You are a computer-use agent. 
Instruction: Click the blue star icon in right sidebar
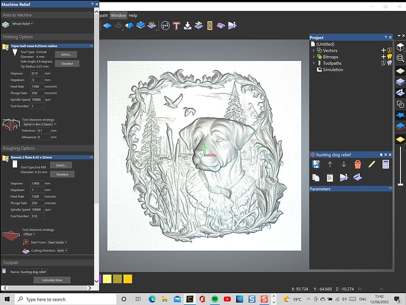click(x=401, y=115)
